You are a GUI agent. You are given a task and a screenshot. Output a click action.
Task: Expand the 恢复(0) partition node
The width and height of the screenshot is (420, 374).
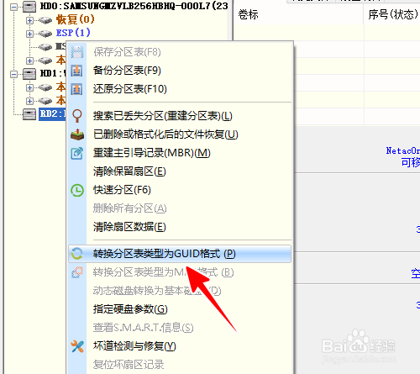tap(29, 20)
